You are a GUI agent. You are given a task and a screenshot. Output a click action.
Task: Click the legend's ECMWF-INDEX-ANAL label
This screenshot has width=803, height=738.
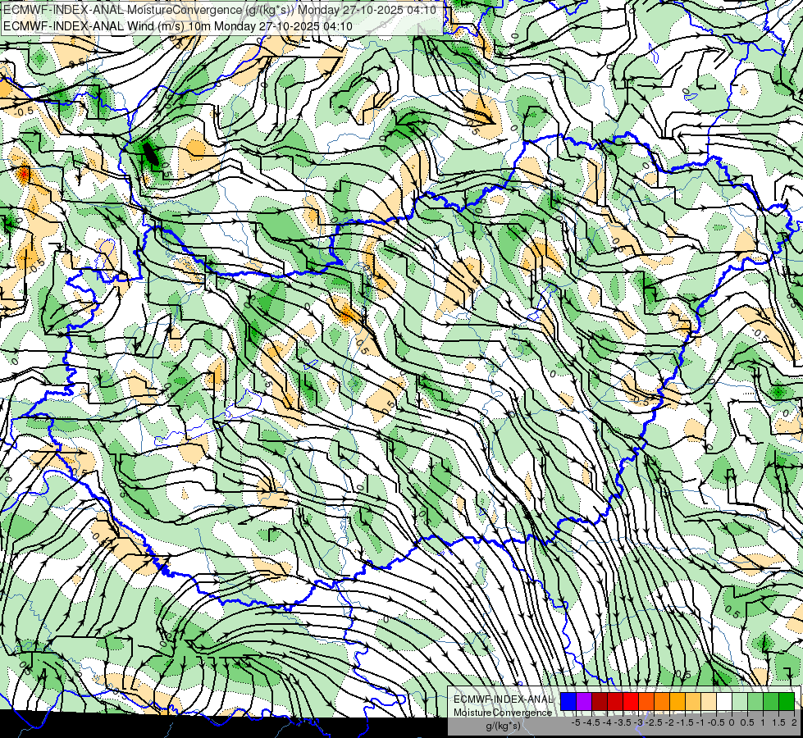click(503, 699)
